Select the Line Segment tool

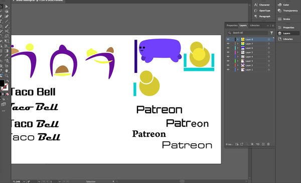[7, 21]
